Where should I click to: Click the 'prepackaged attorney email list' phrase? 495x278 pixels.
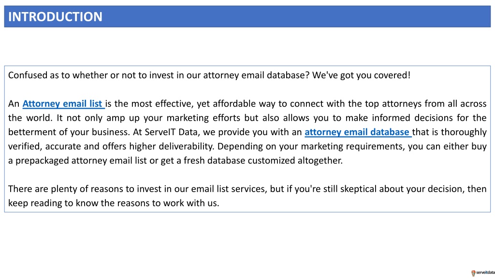pyautogui.click(x=81, y=160)
